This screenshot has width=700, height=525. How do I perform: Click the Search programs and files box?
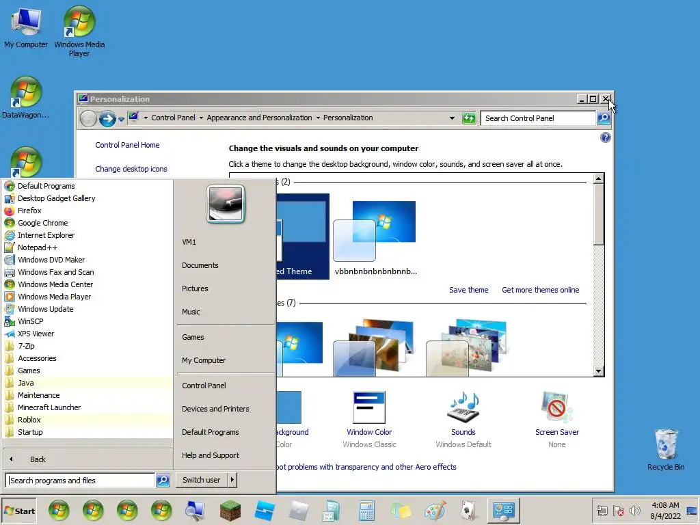80,481
